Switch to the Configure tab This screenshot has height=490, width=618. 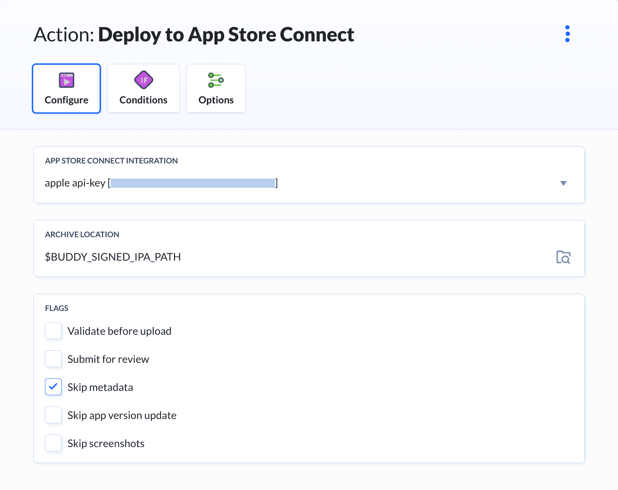(66, 89)
